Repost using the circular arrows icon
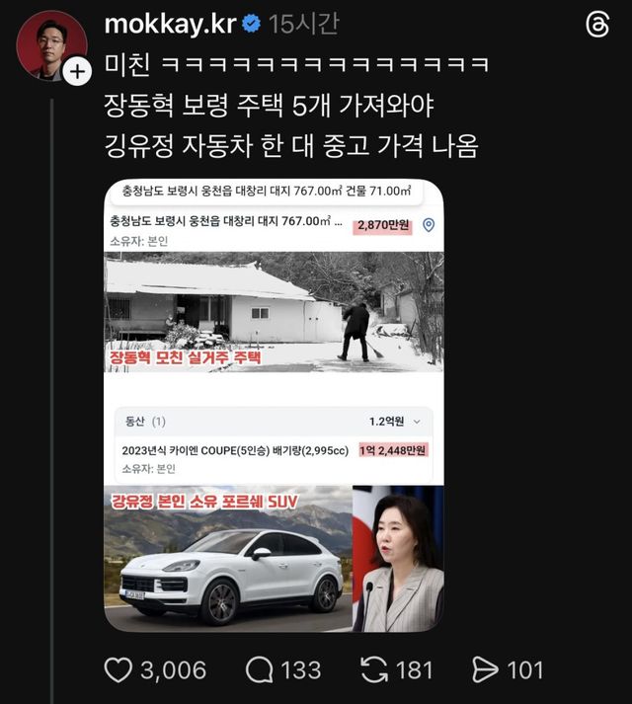632x704 pixels. pos(374,669)
